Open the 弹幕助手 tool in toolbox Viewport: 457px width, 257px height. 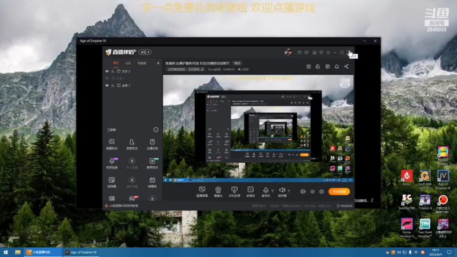[x=111, y=144]
